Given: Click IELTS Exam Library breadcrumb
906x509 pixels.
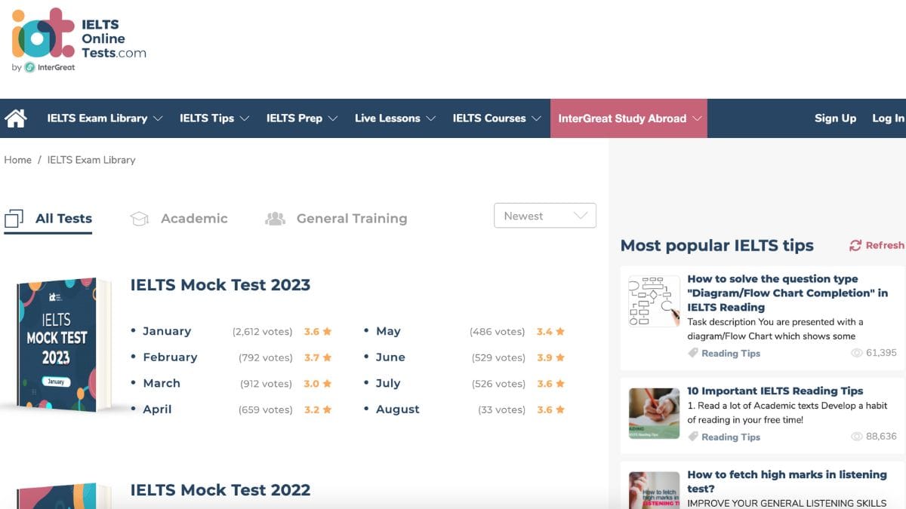Looking at the screenshot, I should (x=91, y=160).
